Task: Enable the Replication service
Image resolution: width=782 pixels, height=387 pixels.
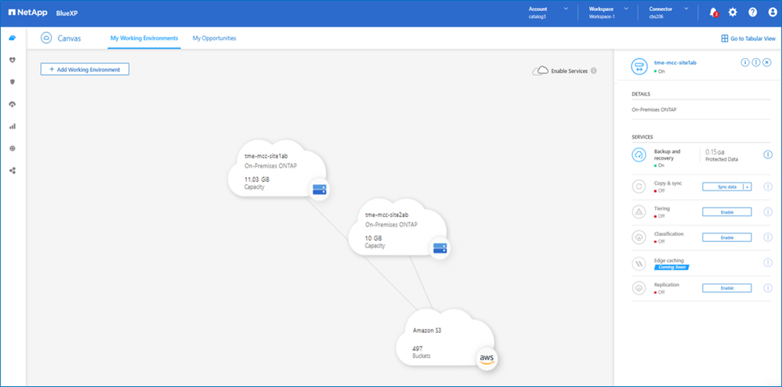Action: point(726,288)
